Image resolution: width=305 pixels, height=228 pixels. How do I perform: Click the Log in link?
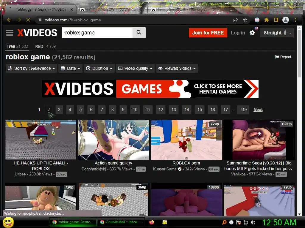tap(238, 33)
